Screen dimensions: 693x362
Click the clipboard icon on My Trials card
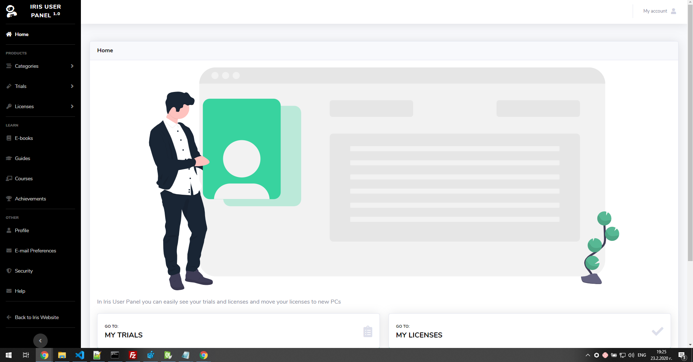368,331
